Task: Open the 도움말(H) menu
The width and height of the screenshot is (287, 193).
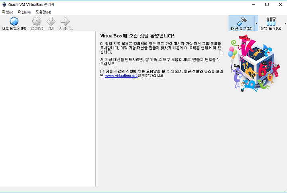Action: pyautogui.click(x=43, y=12)
